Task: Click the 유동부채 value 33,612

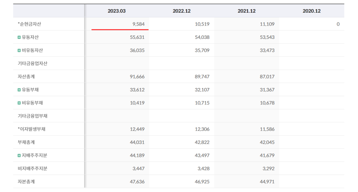Action: [137, 90]
